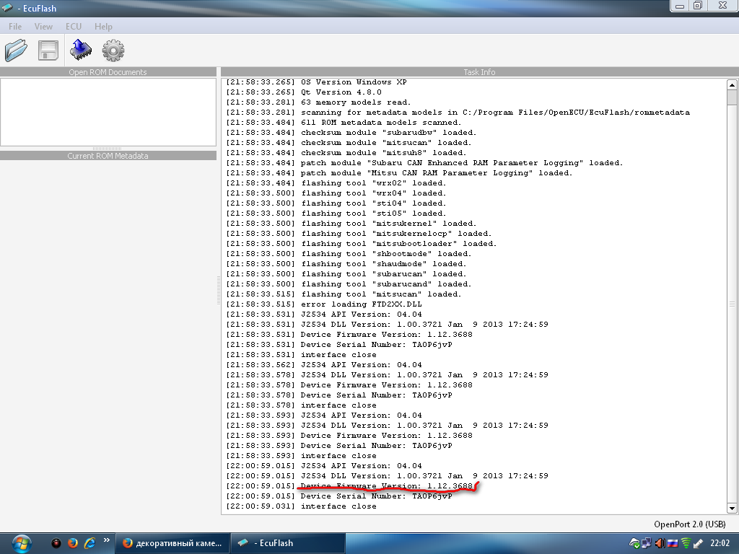Viewport: 739px width, 554px height.
Task: Click the patch module "Subaru CAN Enhanced" line
Action: [x=424, y=163]
